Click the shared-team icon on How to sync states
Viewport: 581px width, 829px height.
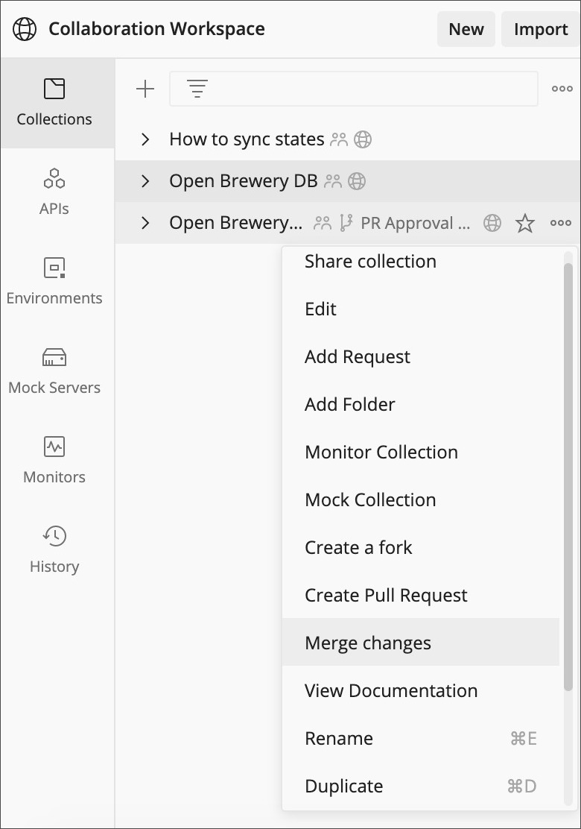point(339,139)
